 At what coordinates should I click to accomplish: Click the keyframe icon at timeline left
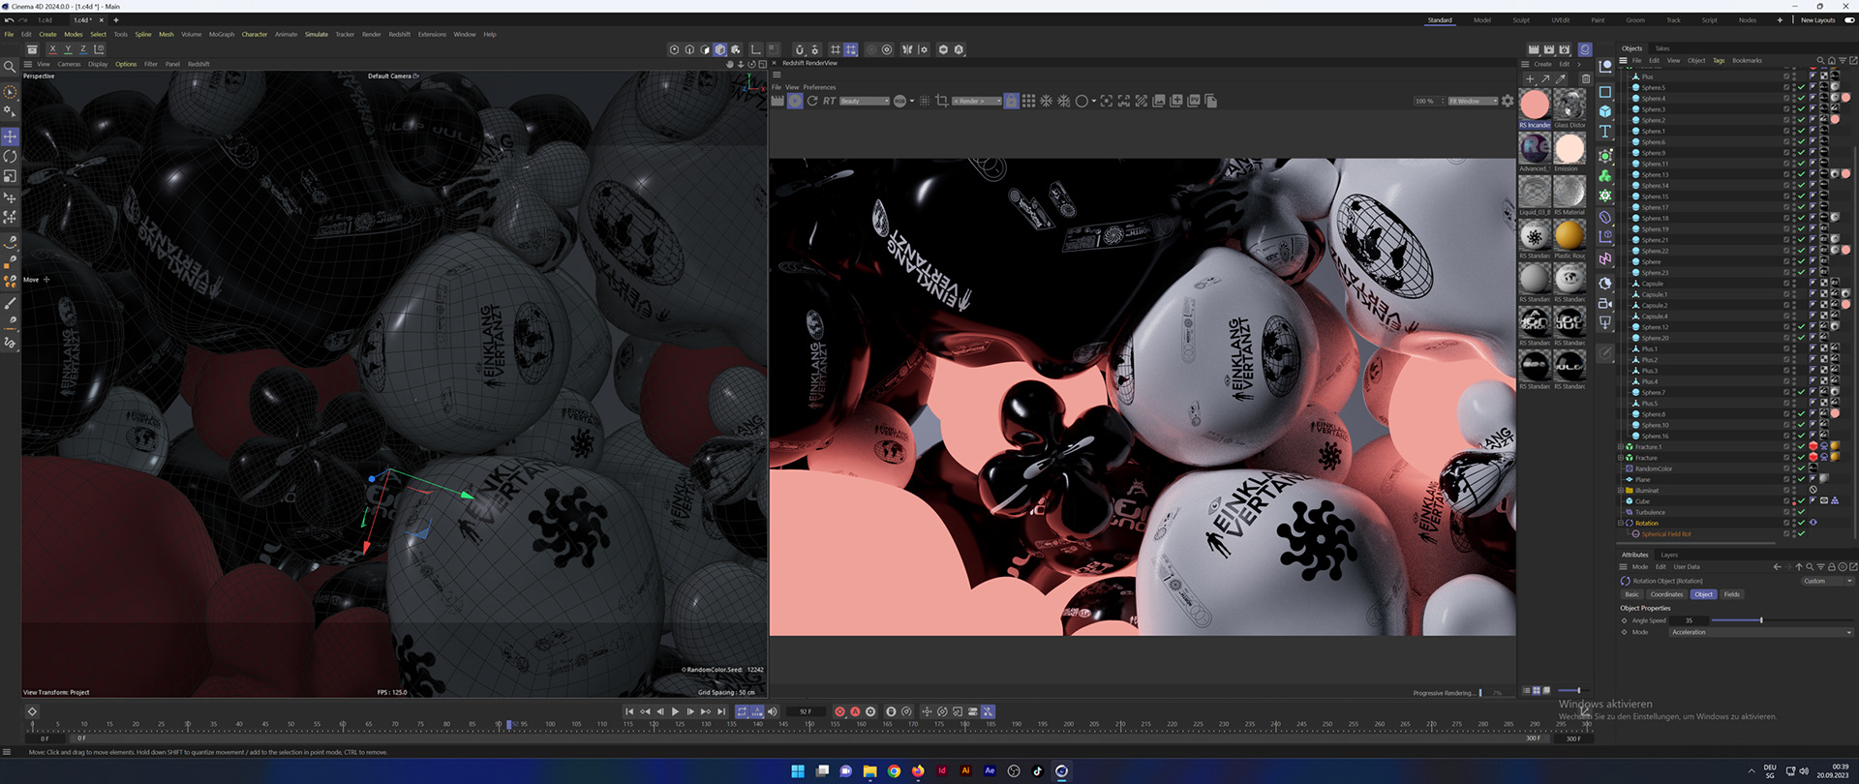coord(32,711)
